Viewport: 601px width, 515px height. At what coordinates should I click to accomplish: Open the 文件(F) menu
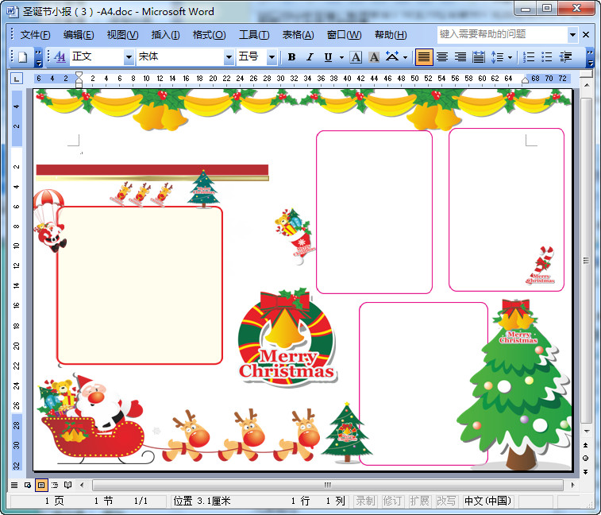(35, 35)
